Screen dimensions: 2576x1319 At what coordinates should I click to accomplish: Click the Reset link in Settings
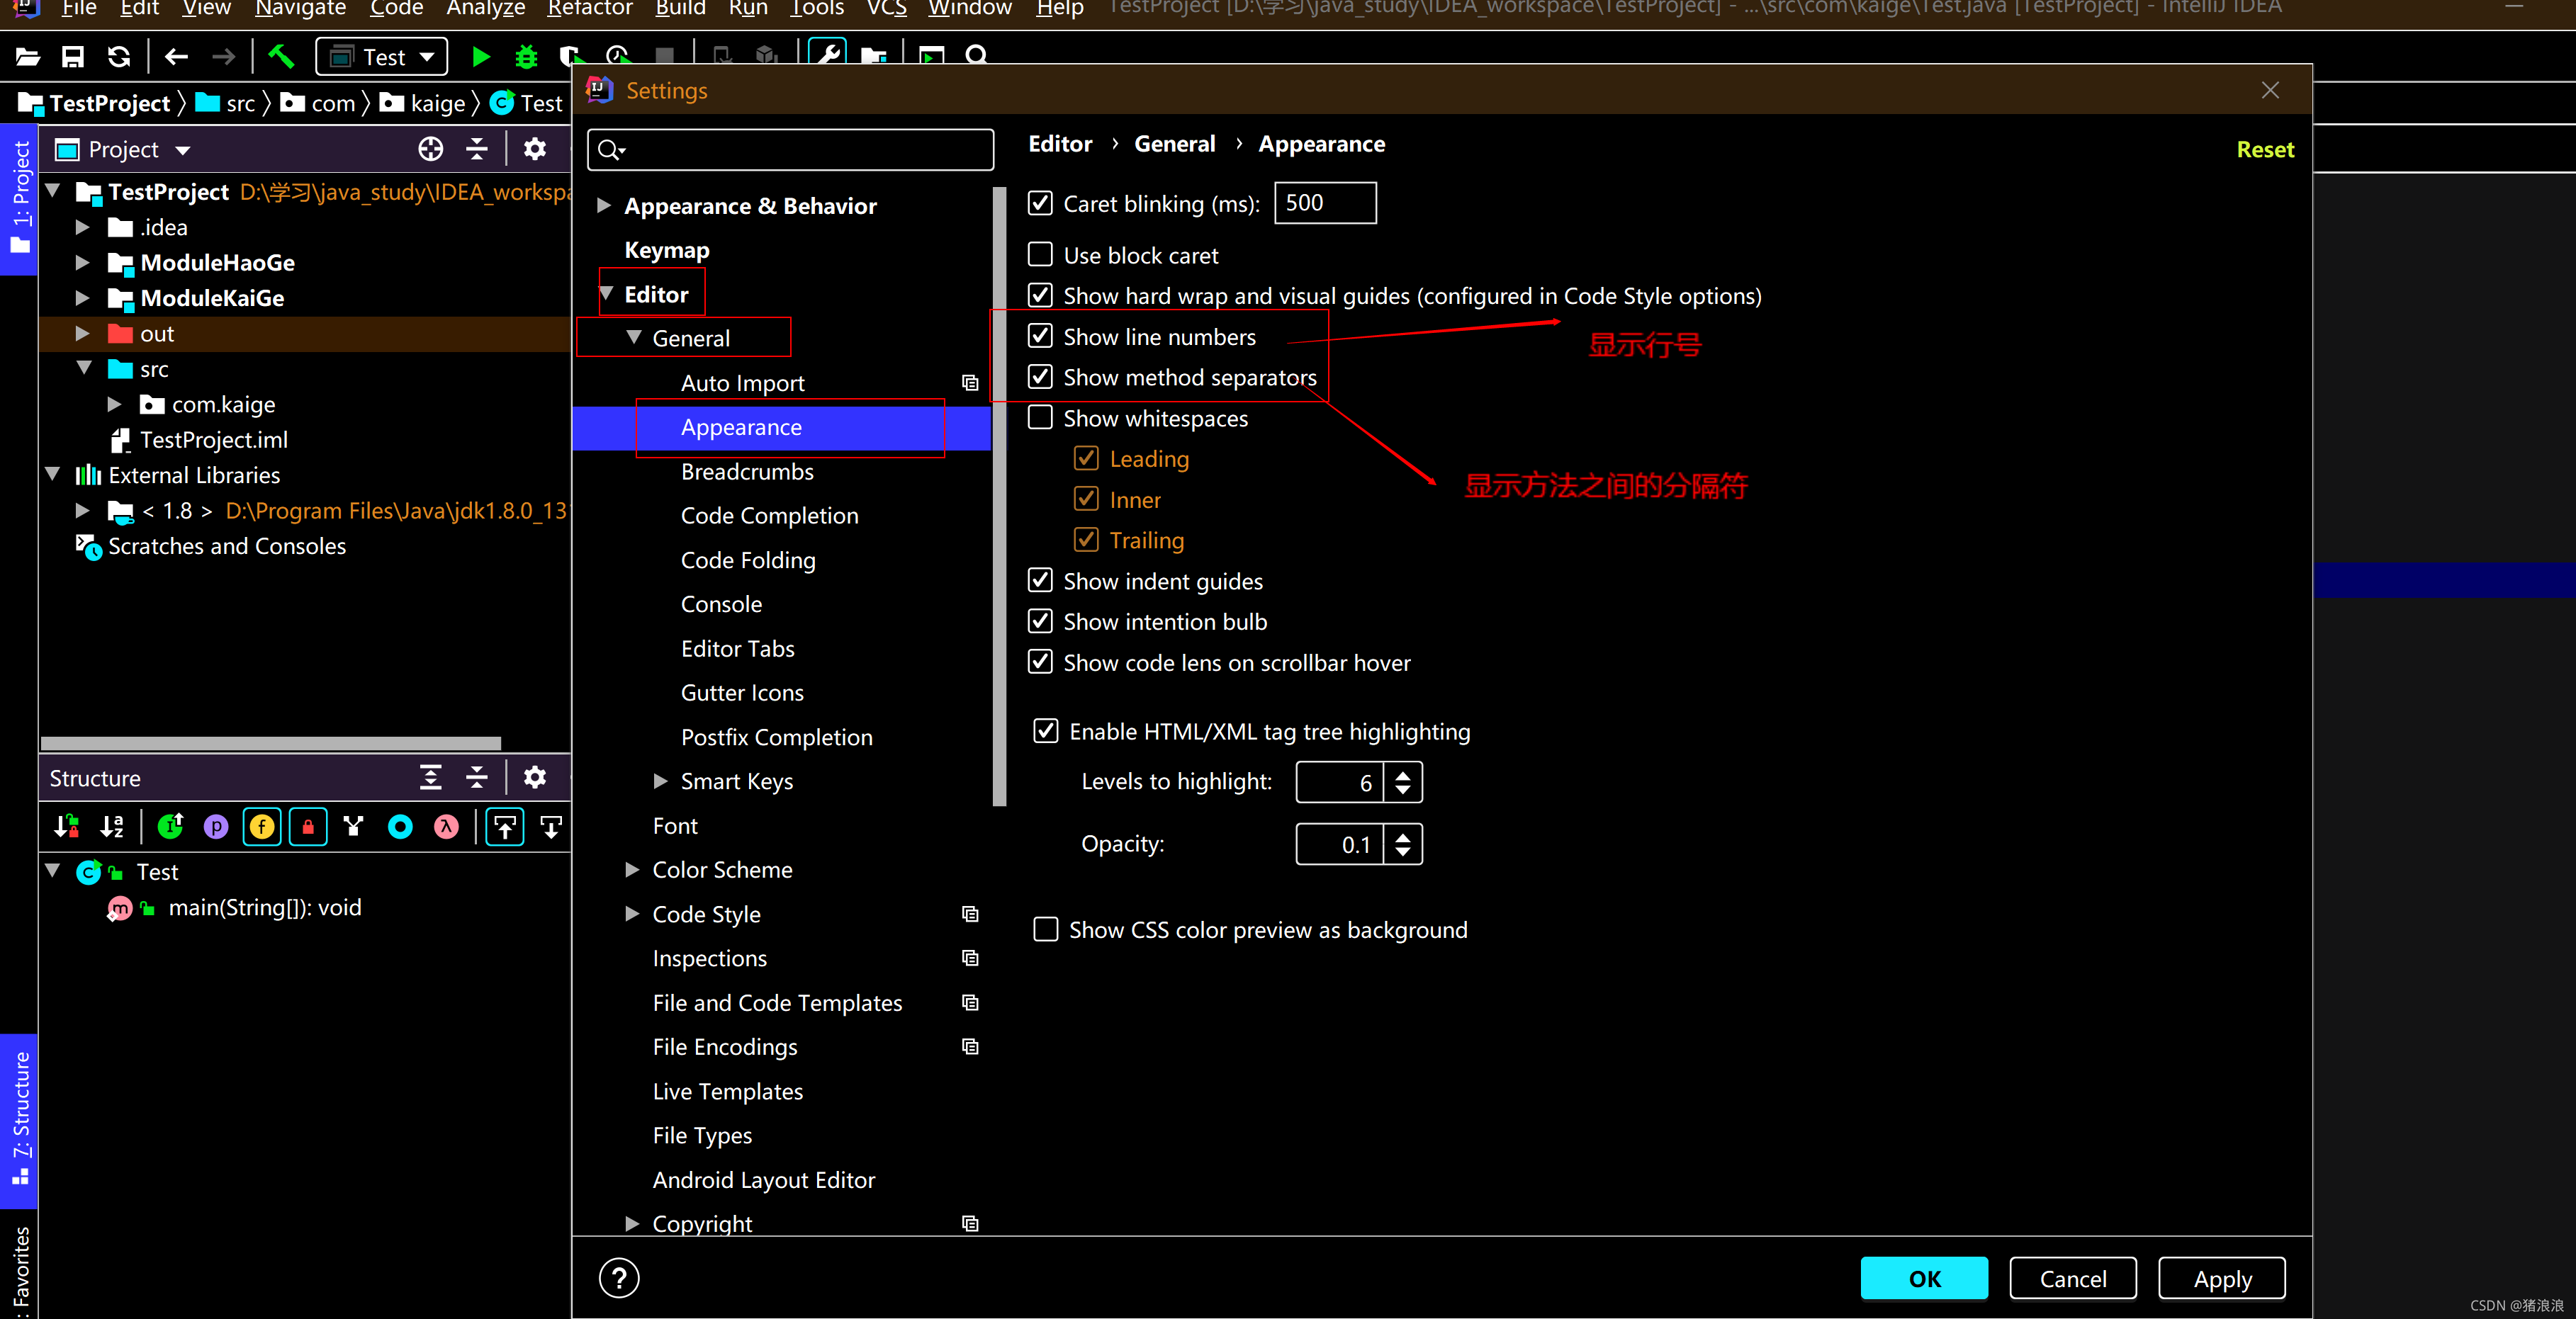tap(2265, 149)
